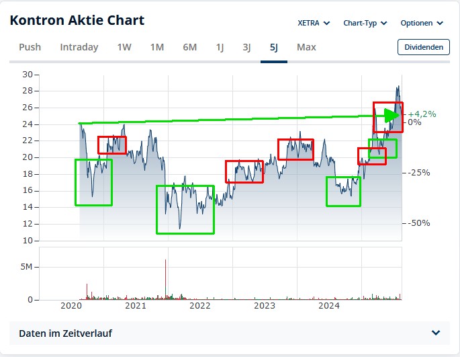Image resolution: width=460 pixels, height=357 pixels.
Task: Select the 1M timeframe tab
Action: pos(157,47)
